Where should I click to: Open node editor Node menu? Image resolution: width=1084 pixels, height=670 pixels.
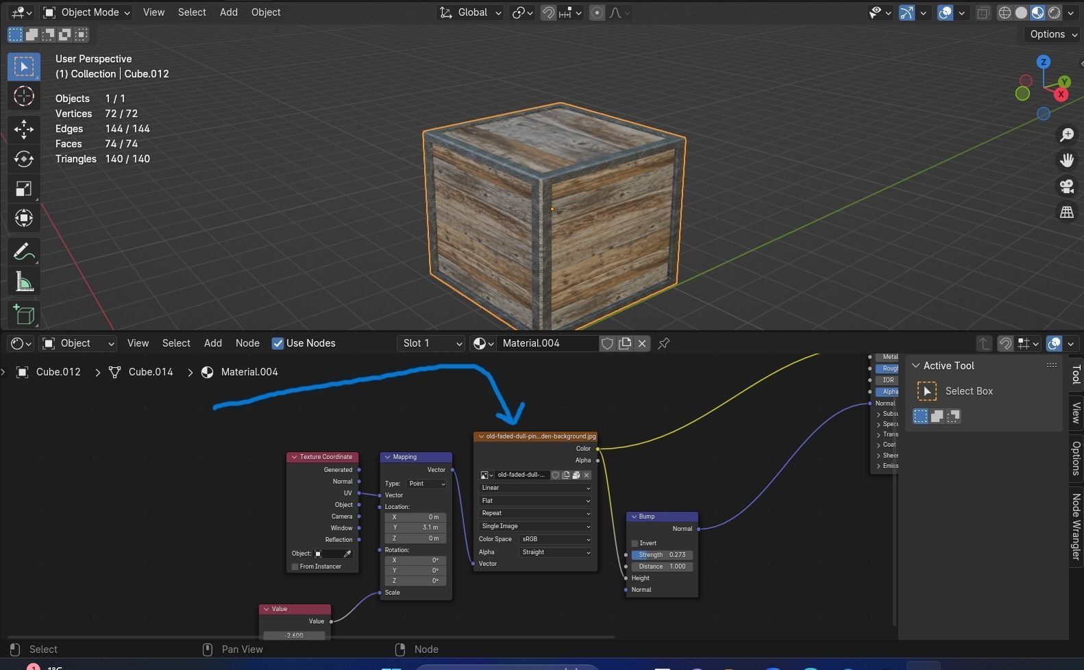pos(247,343)
